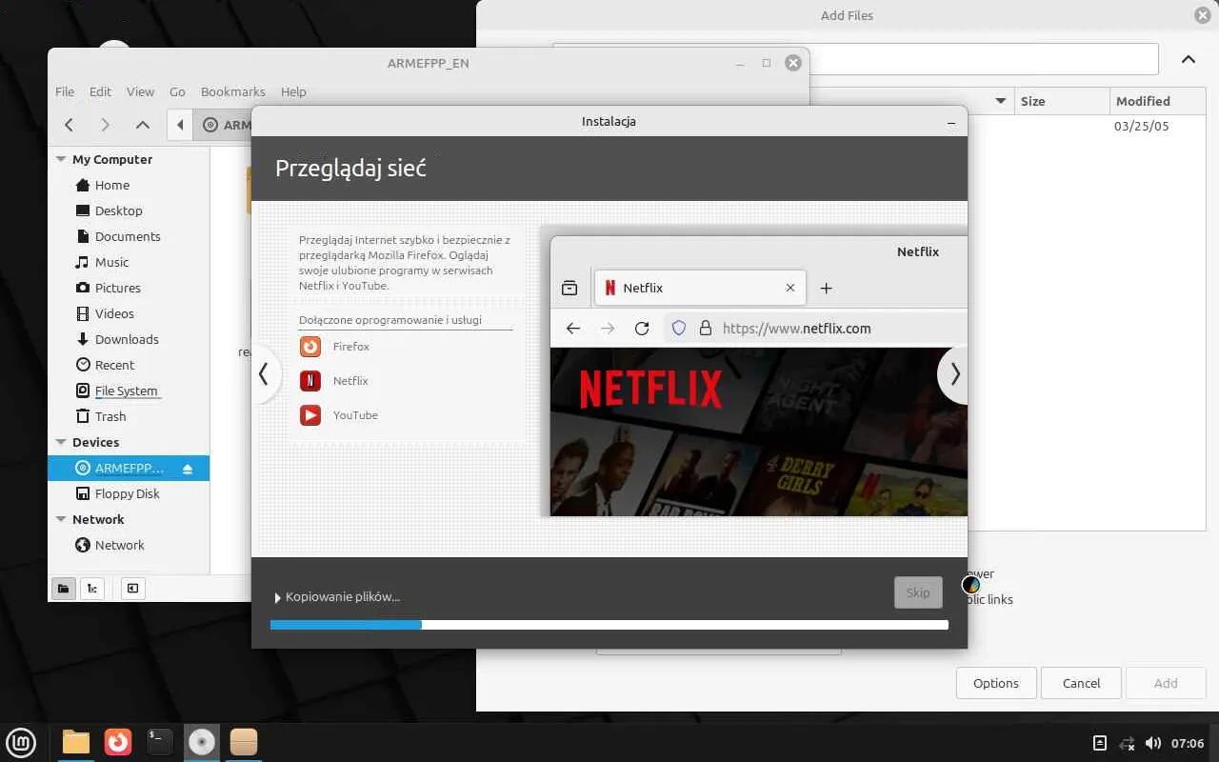Viewport: 1219px width, 762px height.
Task: Open the View menu
Action: (x=140, y=91)
